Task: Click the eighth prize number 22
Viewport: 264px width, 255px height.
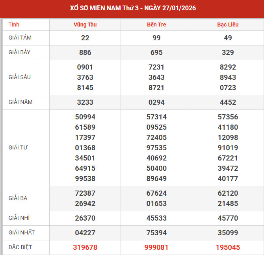Action: click(85, 38)
